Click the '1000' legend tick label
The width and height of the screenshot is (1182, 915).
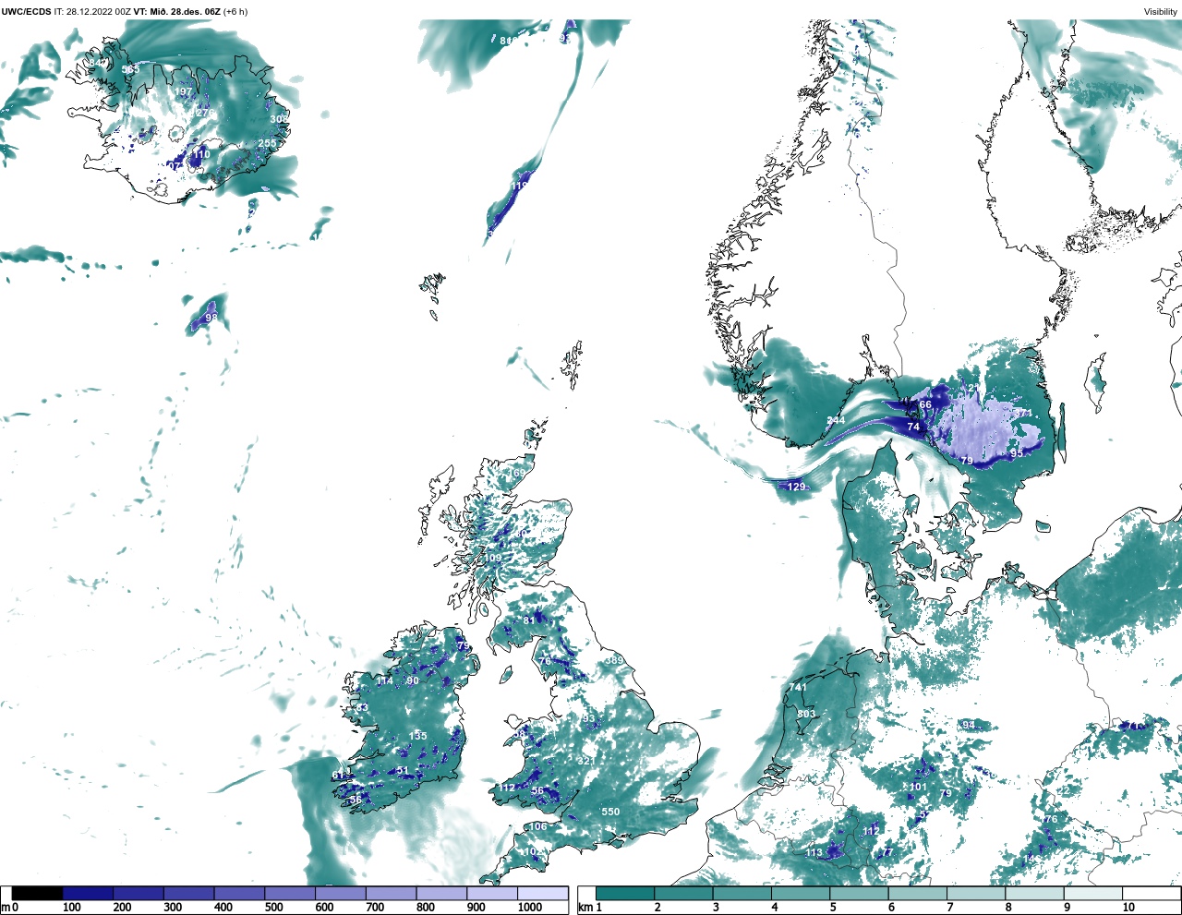point(530,909)
